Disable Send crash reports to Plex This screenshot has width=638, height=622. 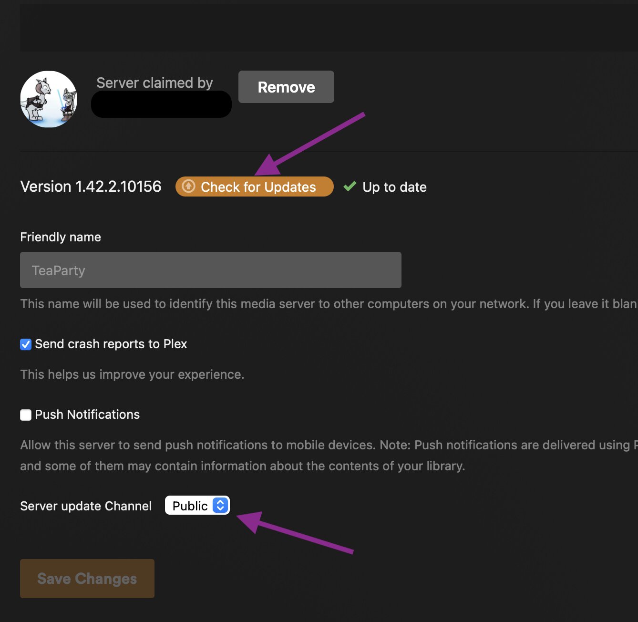(26, 344)
